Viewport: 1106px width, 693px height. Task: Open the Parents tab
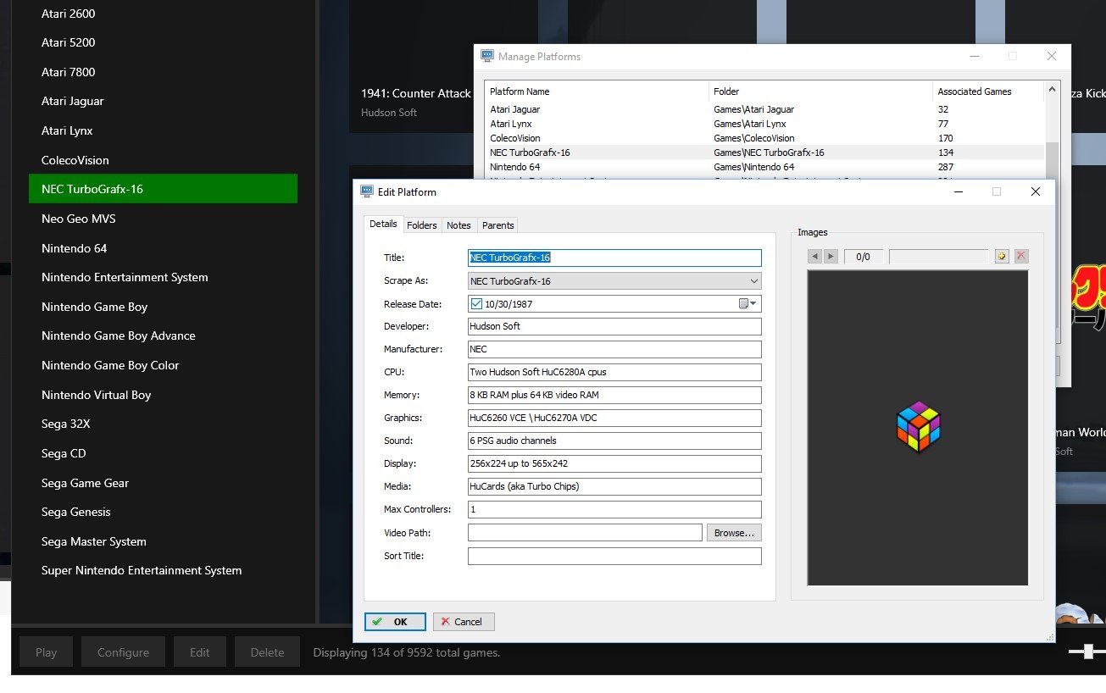pyautogui.click(x=497, y=225)
